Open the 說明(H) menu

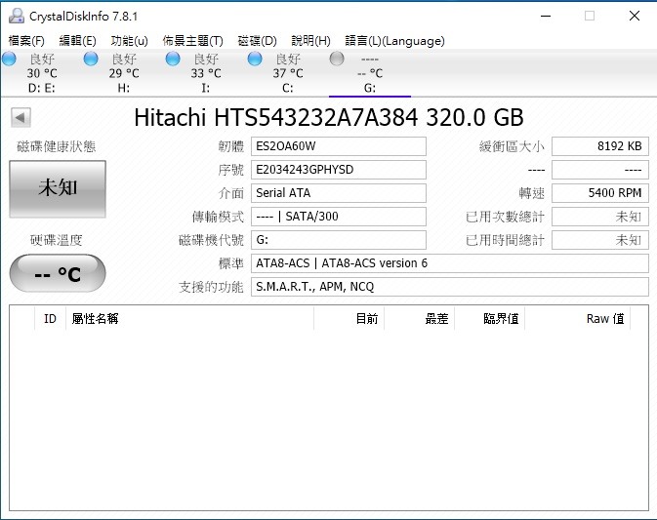tap(310, 41)
